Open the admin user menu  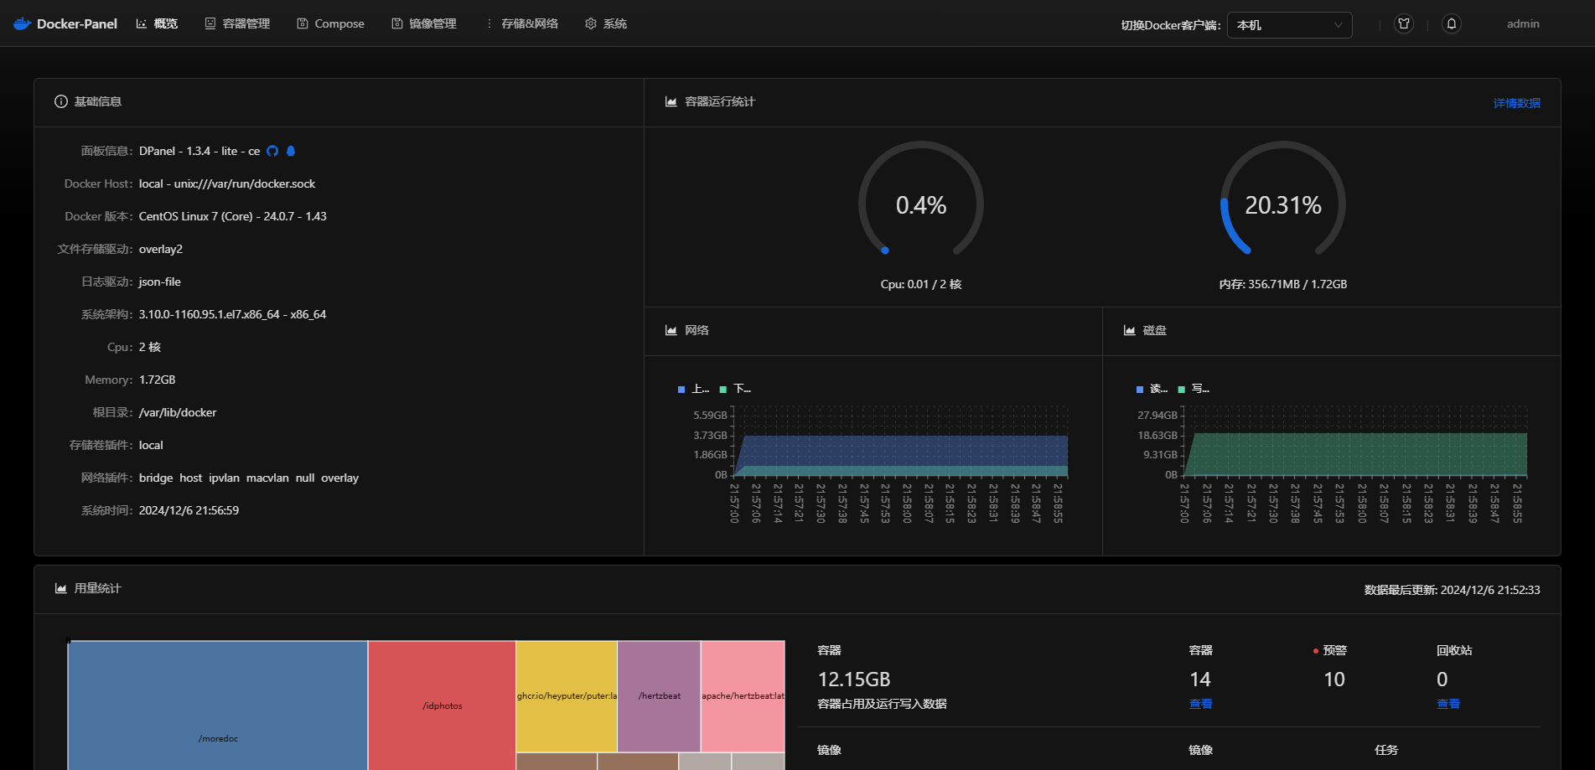[x=1523, y=23]
